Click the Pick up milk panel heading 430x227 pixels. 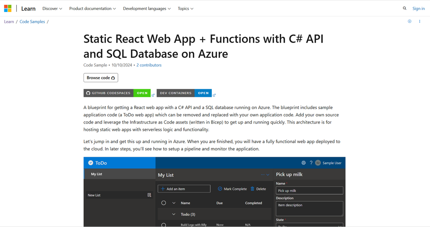pos(289,174)
